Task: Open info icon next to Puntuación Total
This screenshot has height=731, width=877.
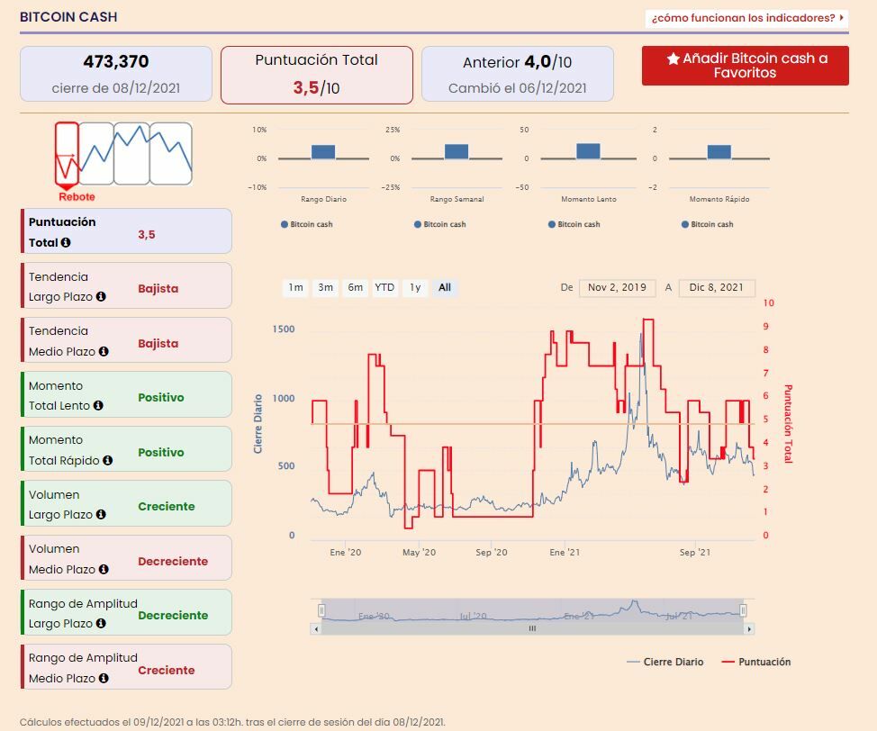Action: pos(66,243)
